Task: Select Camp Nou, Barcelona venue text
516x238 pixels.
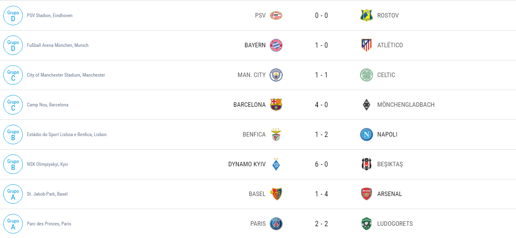Action: tap(48, 105)
